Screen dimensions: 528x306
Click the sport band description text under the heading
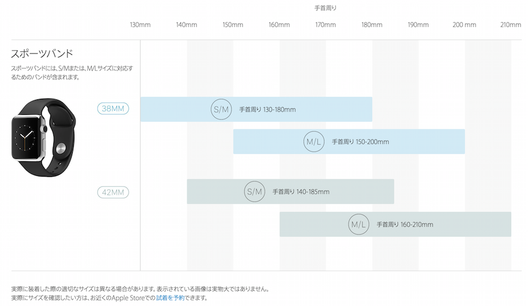tap(71, 73)
